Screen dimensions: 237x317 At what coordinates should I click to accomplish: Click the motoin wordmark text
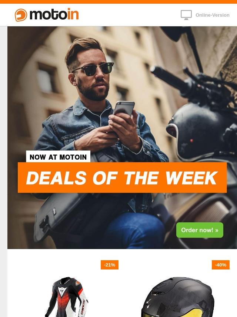click(x=54, y=14)
